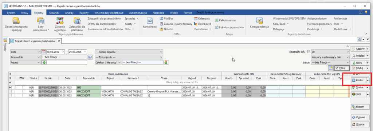373x131 pixels.
Task: Open Lokalizacja pojazdów map
Action: click(x=229, y=27)
